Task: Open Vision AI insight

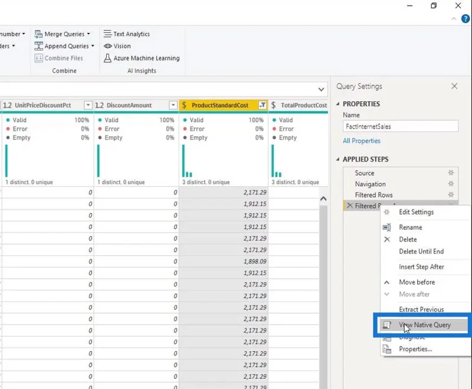Action: [117, 46]
